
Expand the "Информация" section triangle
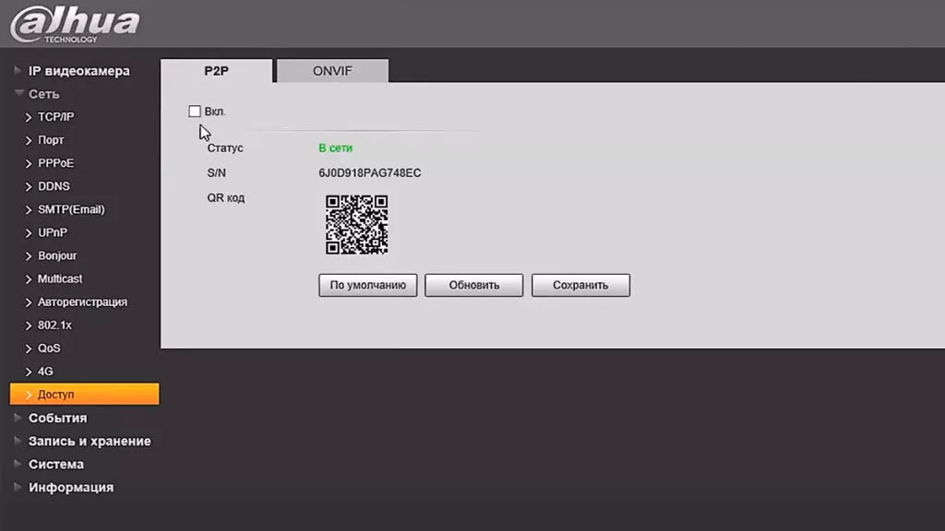(x=18, y=487)
